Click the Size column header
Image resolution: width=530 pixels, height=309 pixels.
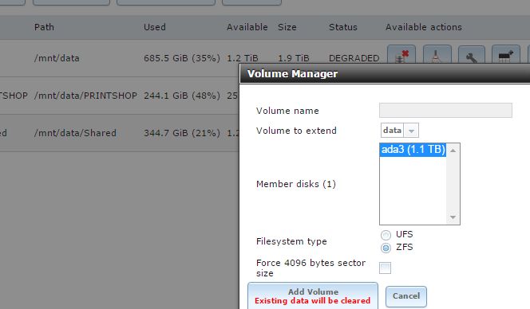tap(287, 27)
